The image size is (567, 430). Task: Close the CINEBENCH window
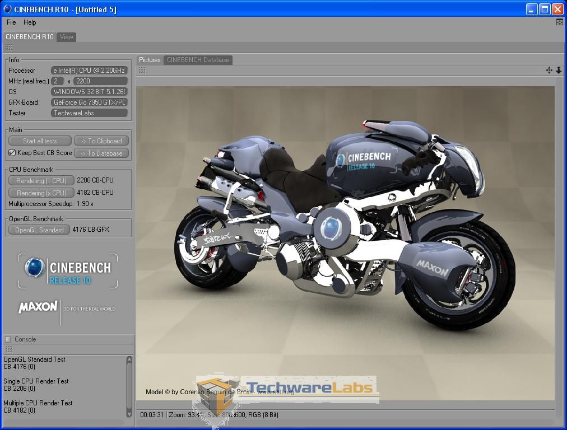coord(557,9)
